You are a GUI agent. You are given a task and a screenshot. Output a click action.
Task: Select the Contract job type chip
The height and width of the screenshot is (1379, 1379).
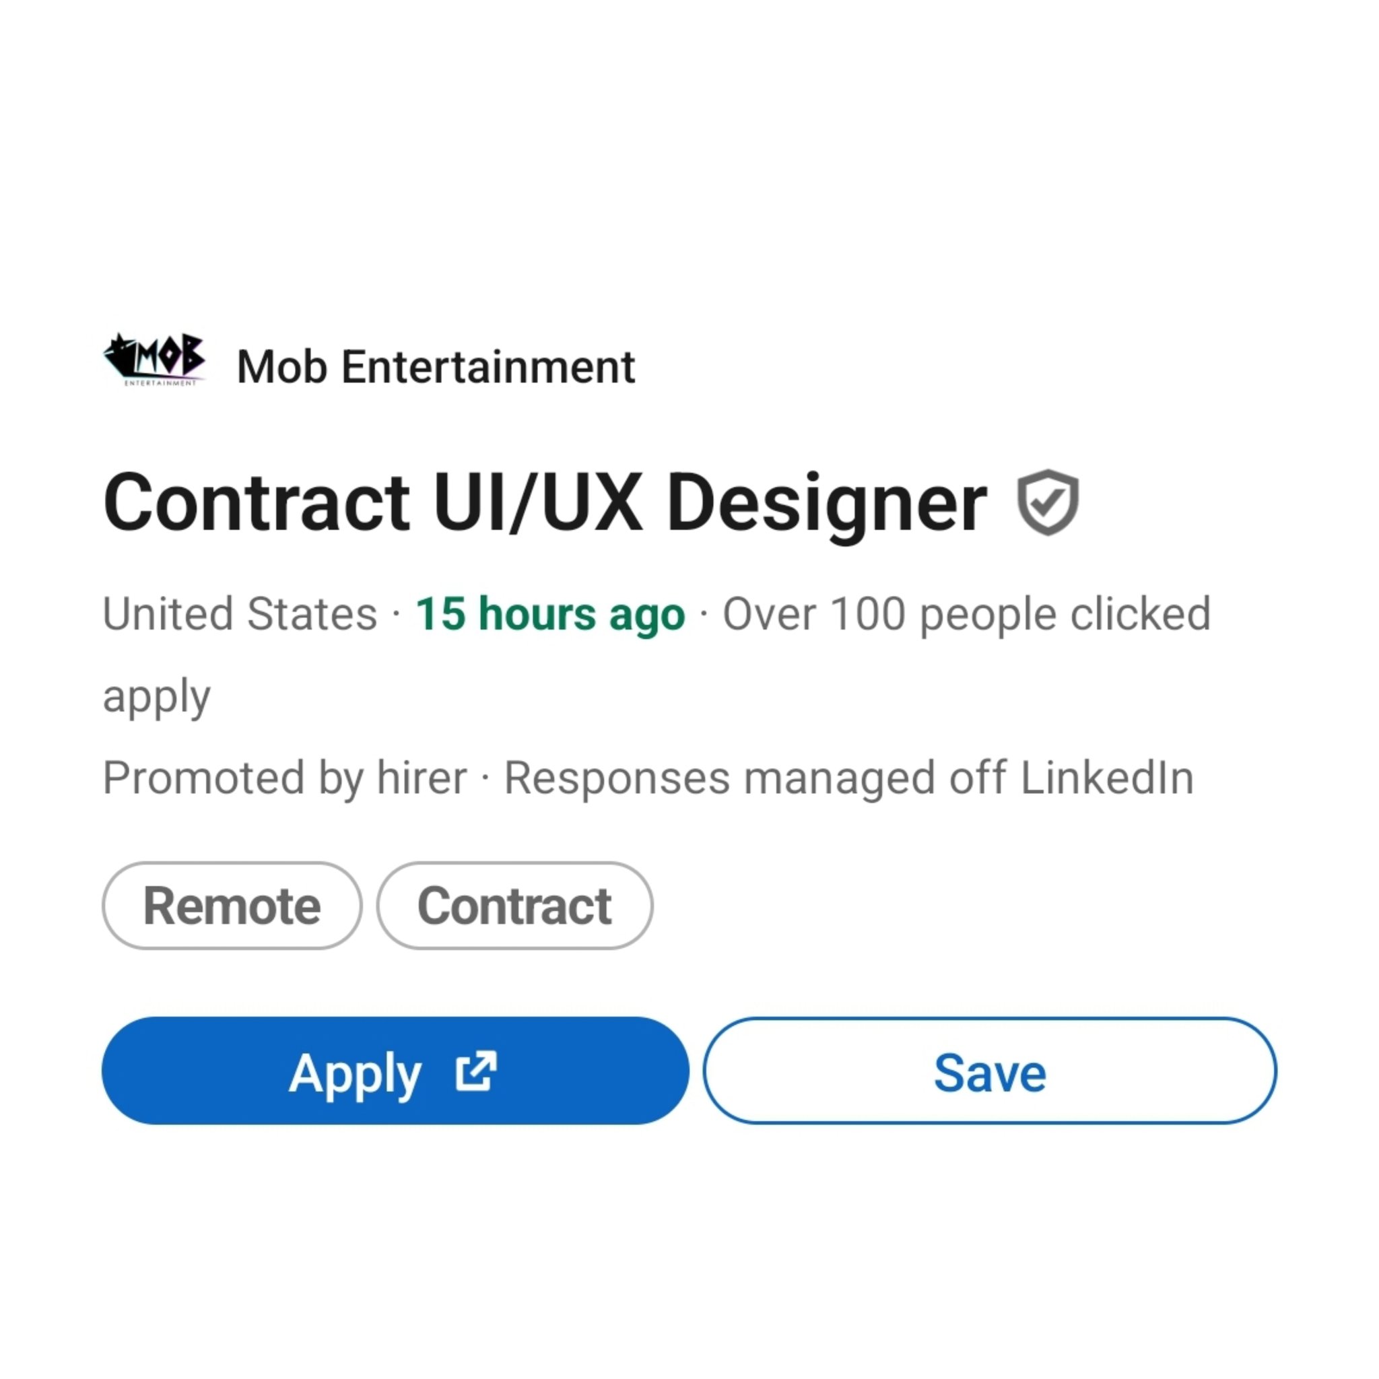[514, 906]
